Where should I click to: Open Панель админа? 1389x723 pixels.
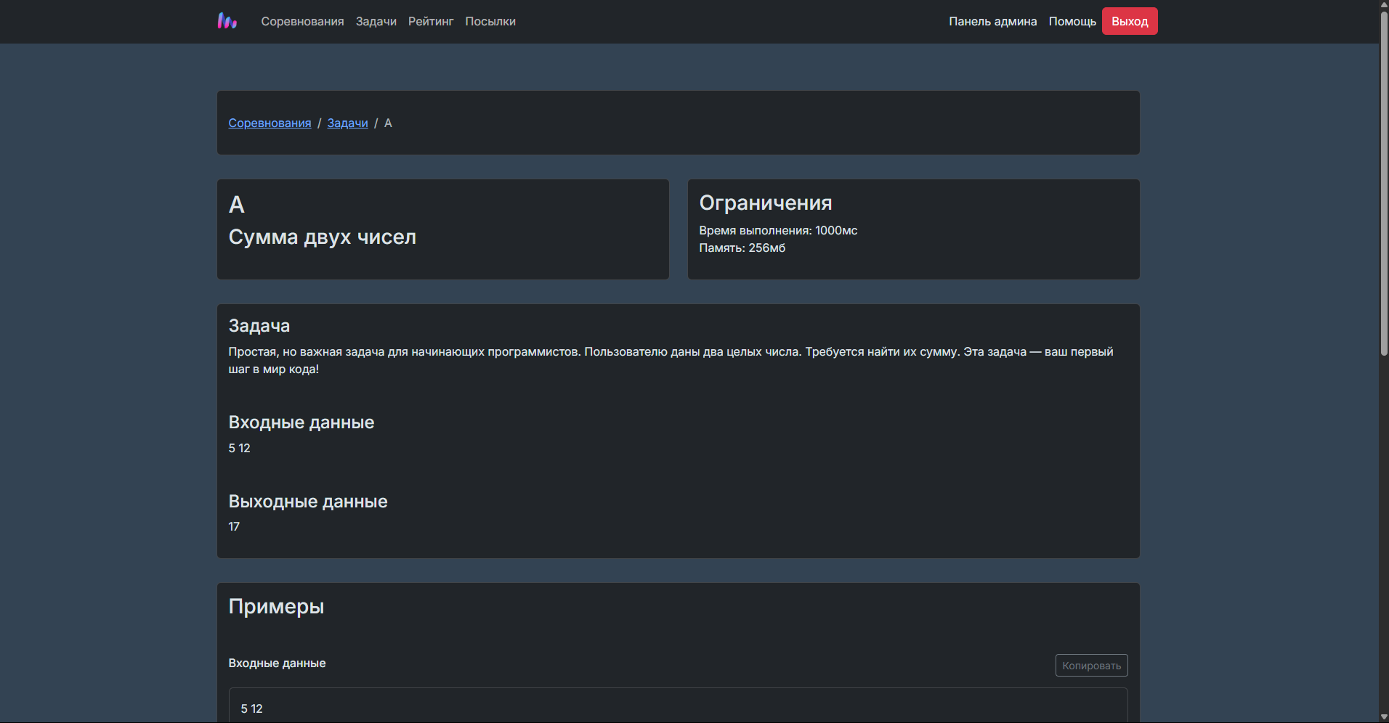point(992,22)
